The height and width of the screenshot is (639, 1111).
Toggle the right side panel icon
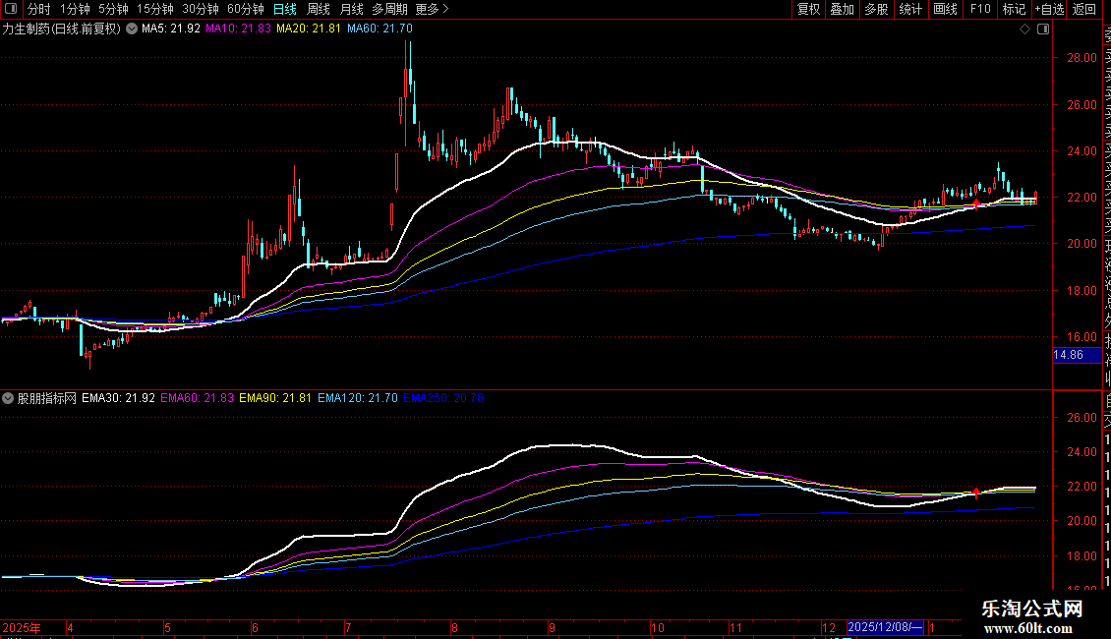(x=1043, y=29)
